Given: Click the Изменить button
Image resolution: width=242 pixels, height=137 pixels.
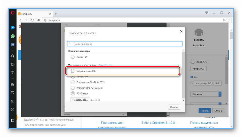Looking at the screenshot, I should 198,69.
